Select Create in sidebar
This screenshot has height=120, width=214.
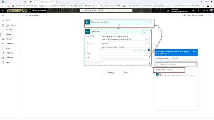(x=8, y=34)
